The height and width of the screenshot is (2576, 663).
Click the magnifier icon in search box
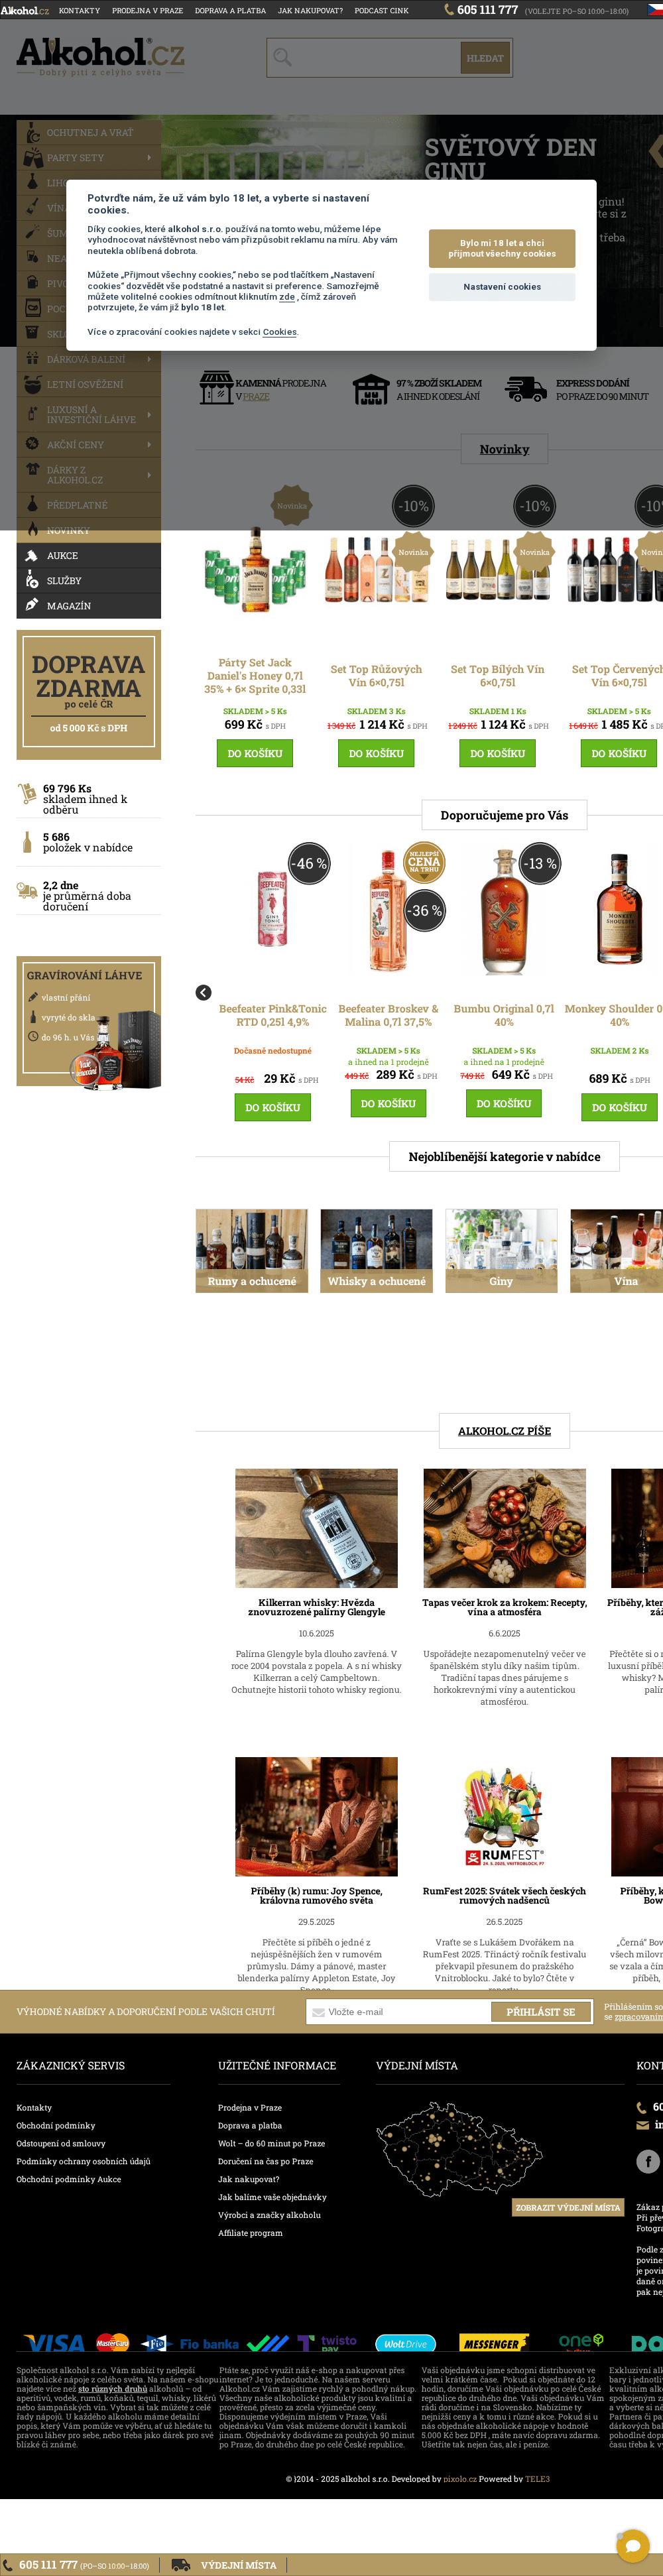pyautogui.click(x=282, y=58)
